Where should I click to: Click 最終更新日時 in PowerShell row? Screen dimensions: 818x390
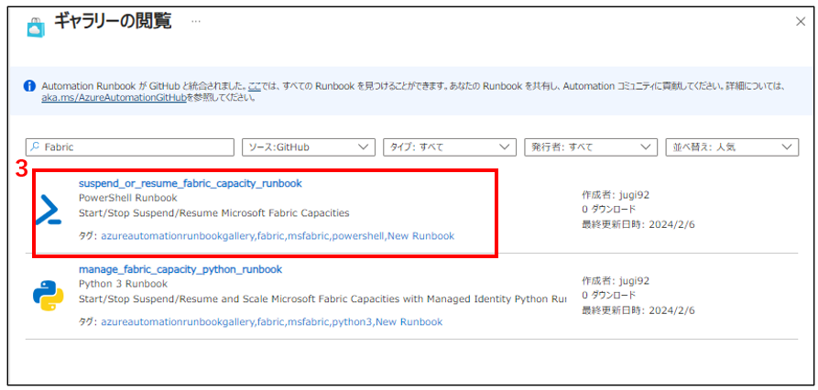tap(639, 224)
